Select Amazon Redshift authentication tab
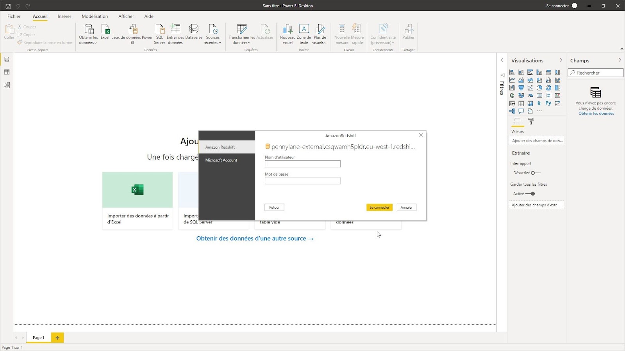 click(x=227, y=147)
